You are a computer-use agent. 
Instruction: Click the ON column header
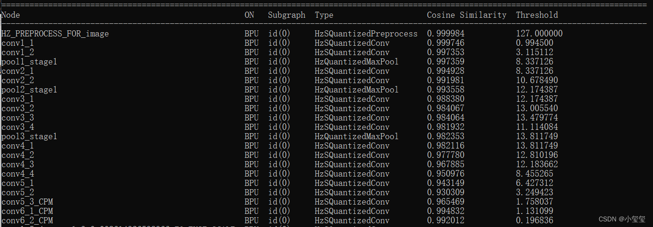[249, 15]
